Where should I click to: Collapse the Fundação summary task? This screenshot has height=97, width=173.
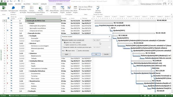tap(29, 36)
